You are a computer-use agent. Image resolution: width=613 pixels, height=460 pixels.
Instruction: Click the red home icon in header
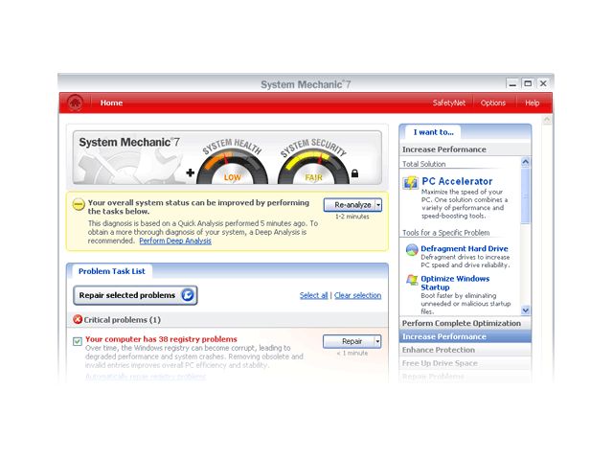point(75,103)
